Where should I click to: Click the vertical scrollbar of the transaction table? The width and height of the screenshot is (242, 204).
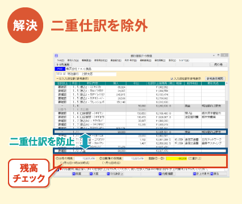(227, 117)
